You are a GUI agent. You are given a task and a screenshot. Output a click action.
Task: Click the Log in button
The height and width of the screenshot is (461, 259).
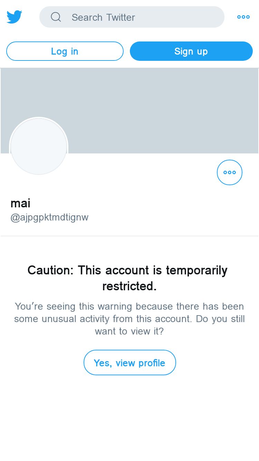click(x=65, y=51)
